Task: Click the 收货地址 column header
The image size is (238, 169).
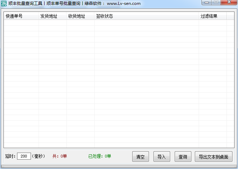Action: [x=80, y=16]
